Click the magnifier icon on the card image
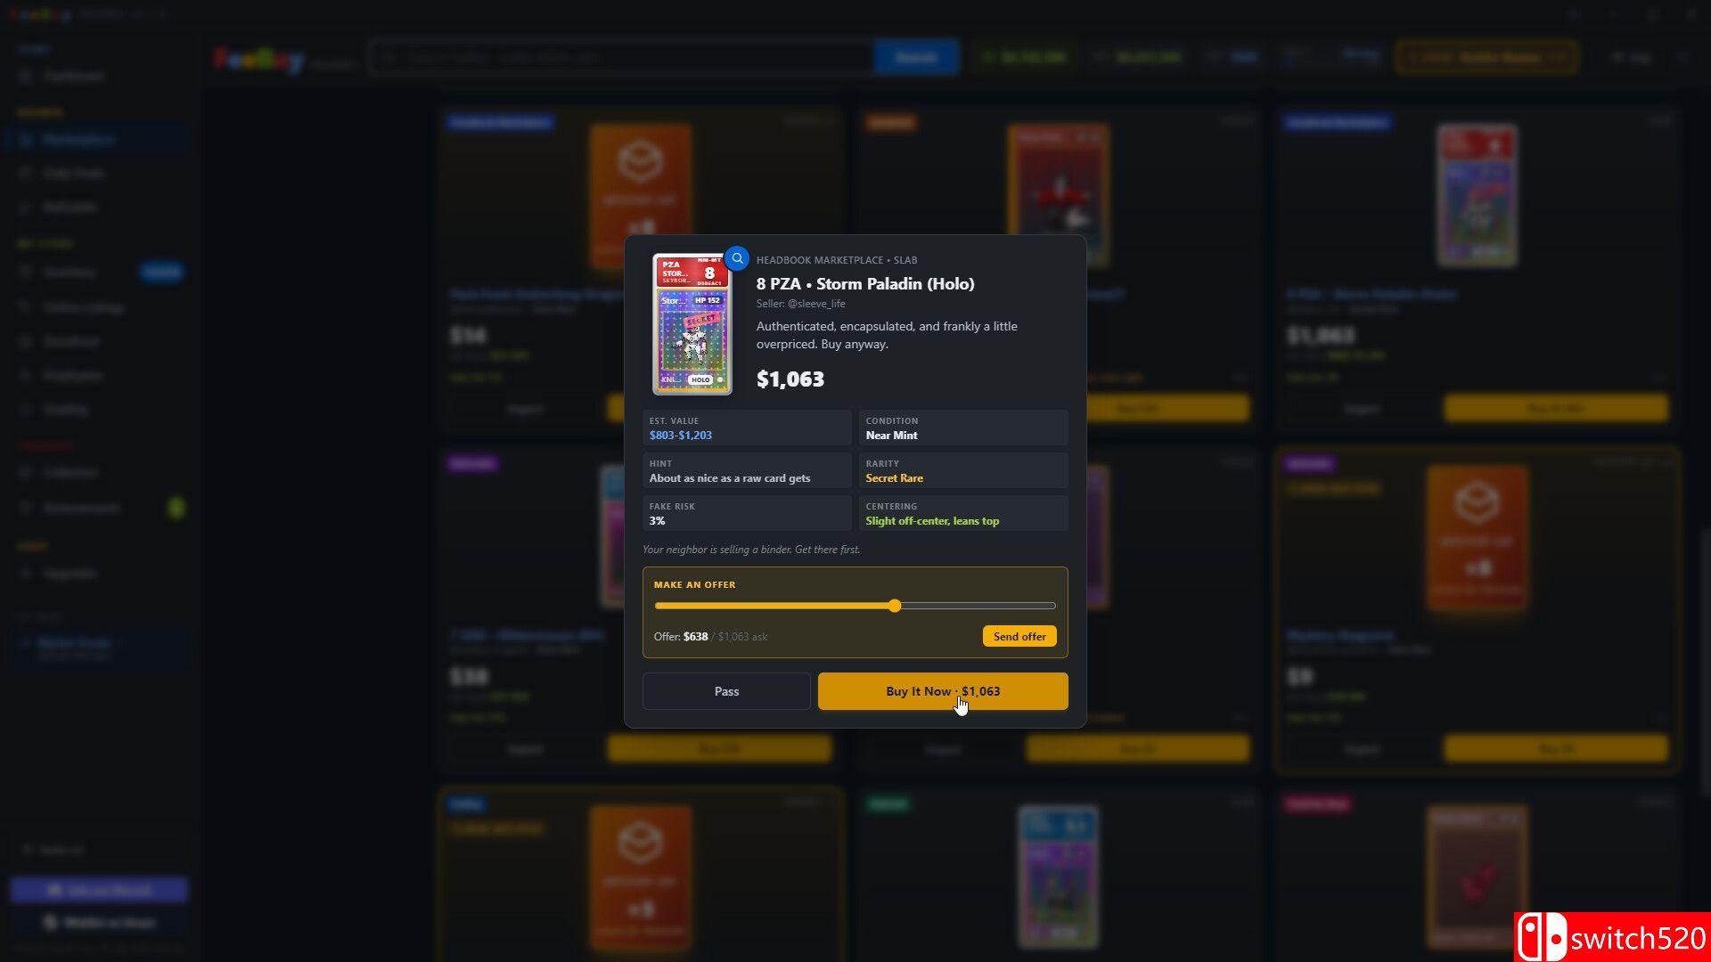 [737, 258]
